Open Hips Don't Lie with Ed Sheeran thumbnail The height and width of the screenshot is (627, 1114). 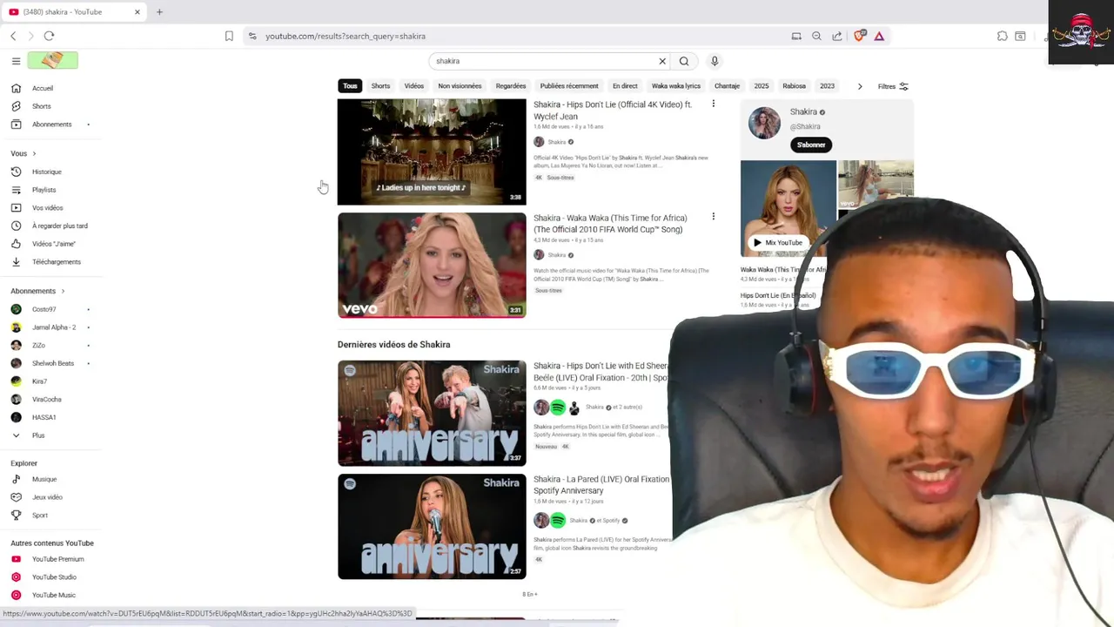[x=432, y=413]
